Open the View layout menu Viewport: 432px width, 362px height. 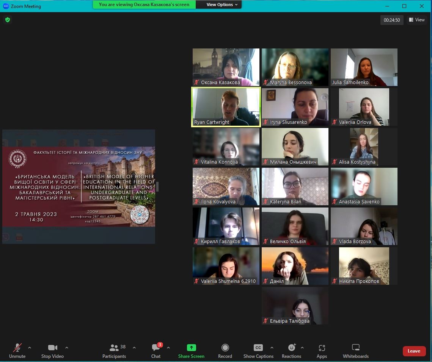417,20
